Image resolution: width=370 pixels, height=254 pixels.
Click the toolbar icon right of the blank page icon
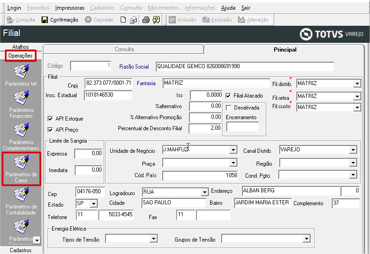pyautogui.click(x=133, y=20)
